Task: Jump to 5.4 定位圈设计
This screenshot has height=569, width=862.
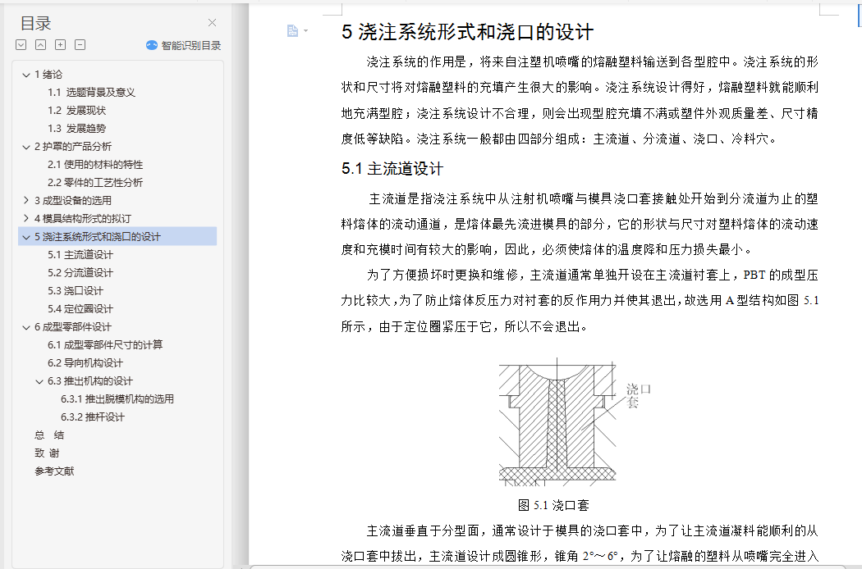Action: coord(80,309)
